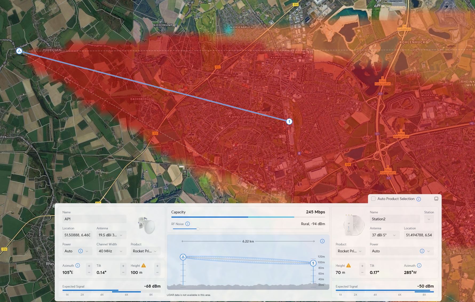475x302 pixels.
Task: Click the RF Noise slider handle
Action: coord(198,229)
